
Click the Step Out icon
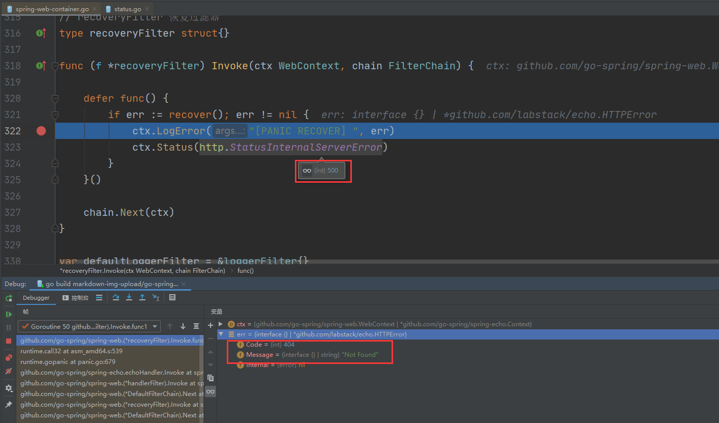[142, 298]
